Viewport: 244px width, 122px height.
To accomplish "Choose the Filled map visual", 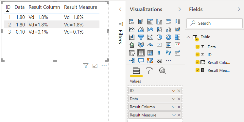I will (x=141, y=45).
